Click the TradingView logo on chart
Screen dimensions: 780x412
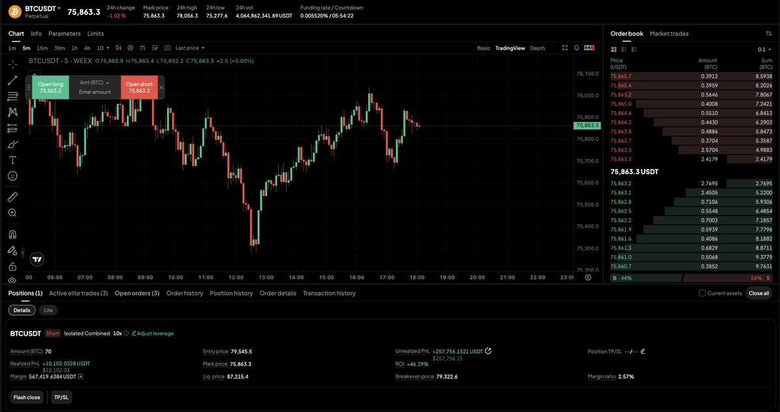(37, 259)
